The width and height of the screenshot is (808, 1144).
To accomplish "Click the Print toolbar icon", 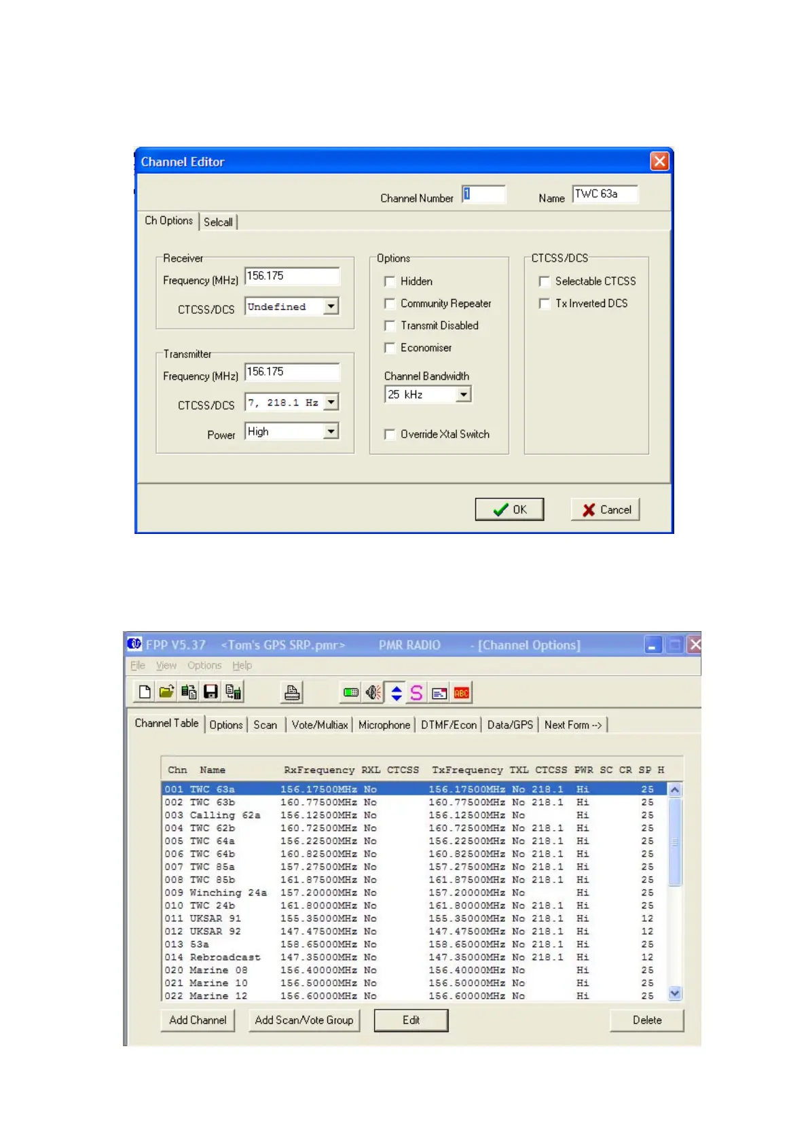I will point(292,692).
